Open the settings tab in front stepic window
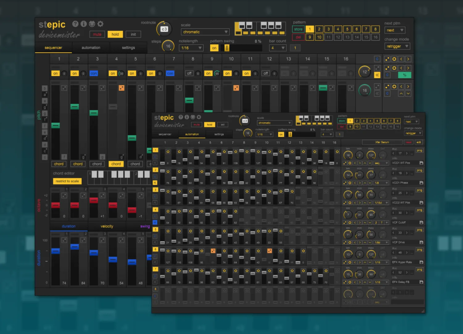Viewport: 463px width, 334px height. pos(219,134)
